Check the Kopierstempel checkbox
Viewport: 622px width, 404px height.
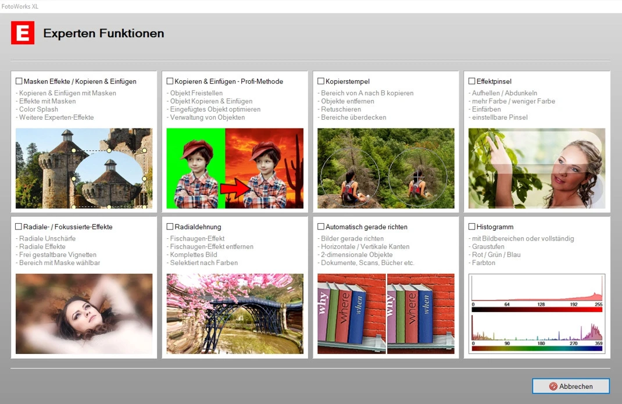(x=321, y=81)
